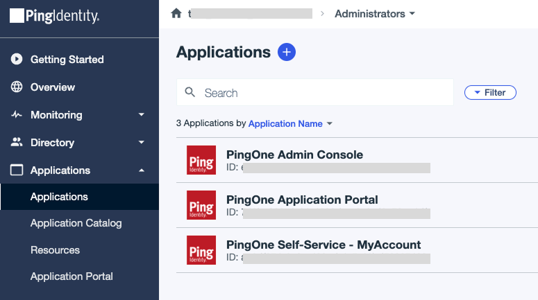Click the '3 Applications by' count text
The image size is (538, 300).
(x=211, y=123)
